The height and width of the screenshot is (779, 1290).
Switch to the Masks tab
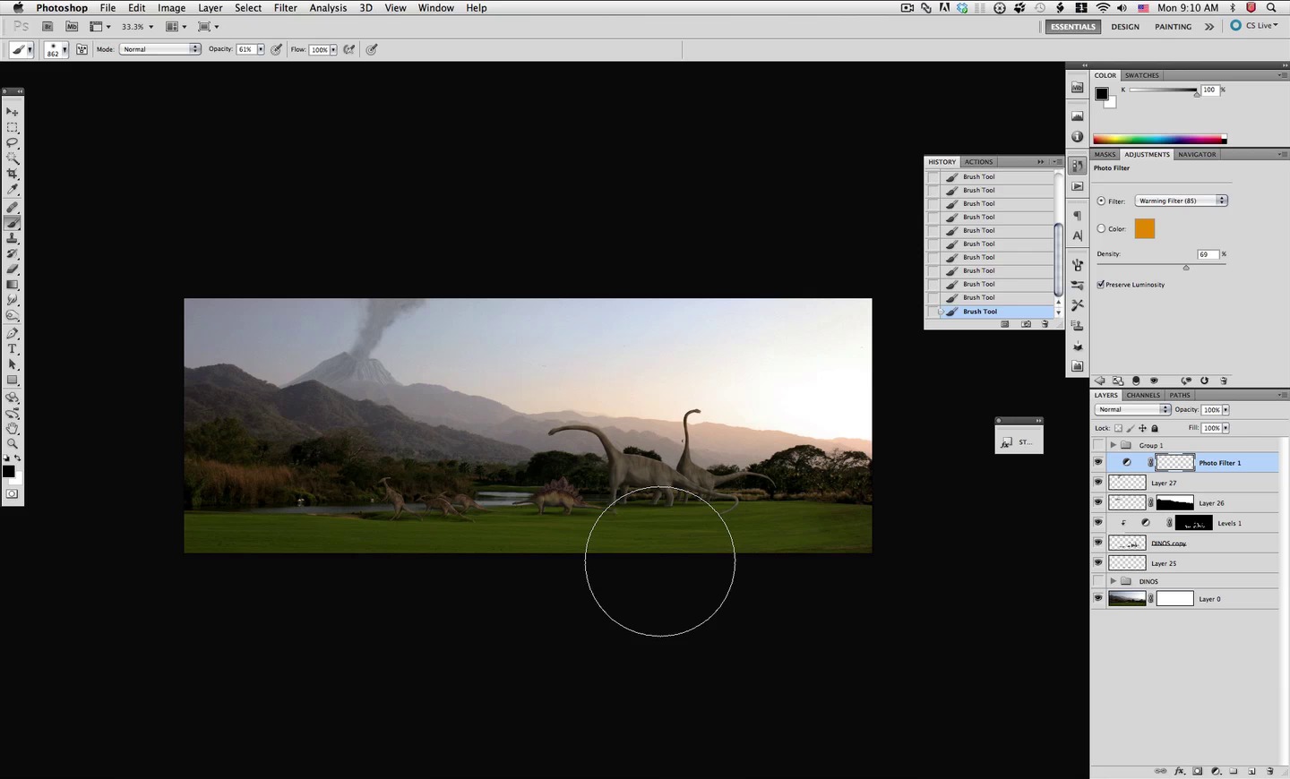click(x=1105, y=154)
